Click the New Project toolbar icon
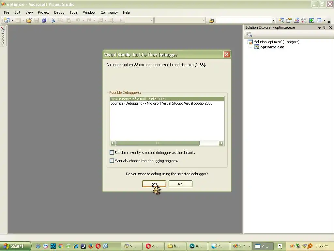The width and height of the screenshot is (334, 251). [7, 20]
